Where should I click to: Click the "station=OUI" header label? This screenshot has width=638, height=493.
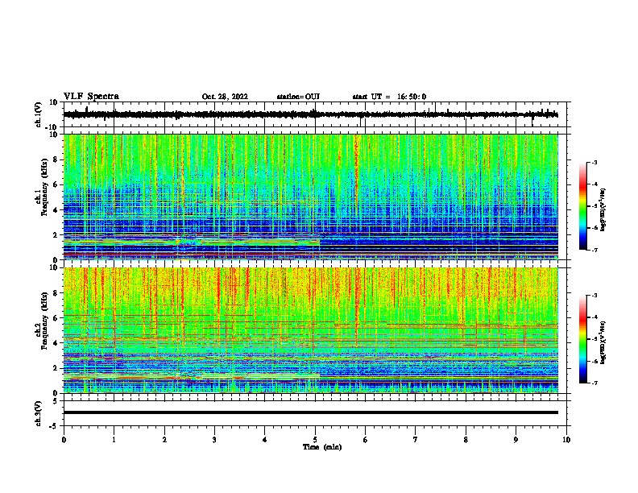point(298,97)
